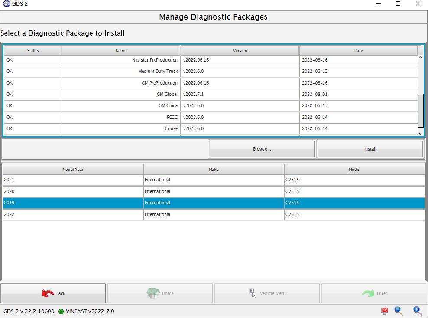Click the green VINFAST status indicator dot

point(61,311)
